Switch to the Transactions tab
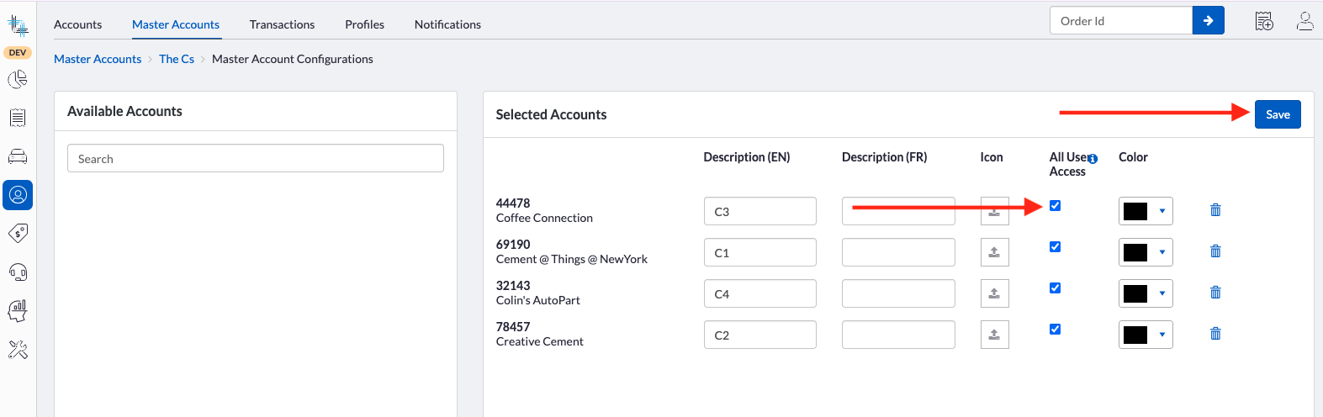This screenshot has width=1323, height=417. pos(282,24)
